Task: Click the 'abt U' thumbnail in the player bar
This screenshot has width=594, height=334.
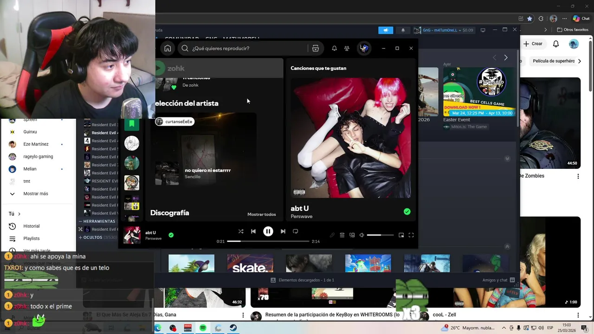Action: click(x=132, y=235)
